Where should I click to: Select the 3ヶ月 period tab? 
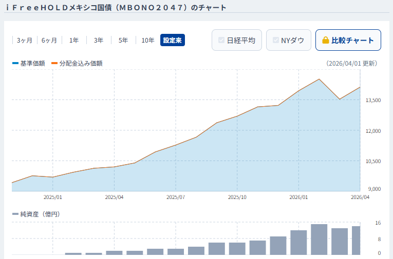(25, 40)
